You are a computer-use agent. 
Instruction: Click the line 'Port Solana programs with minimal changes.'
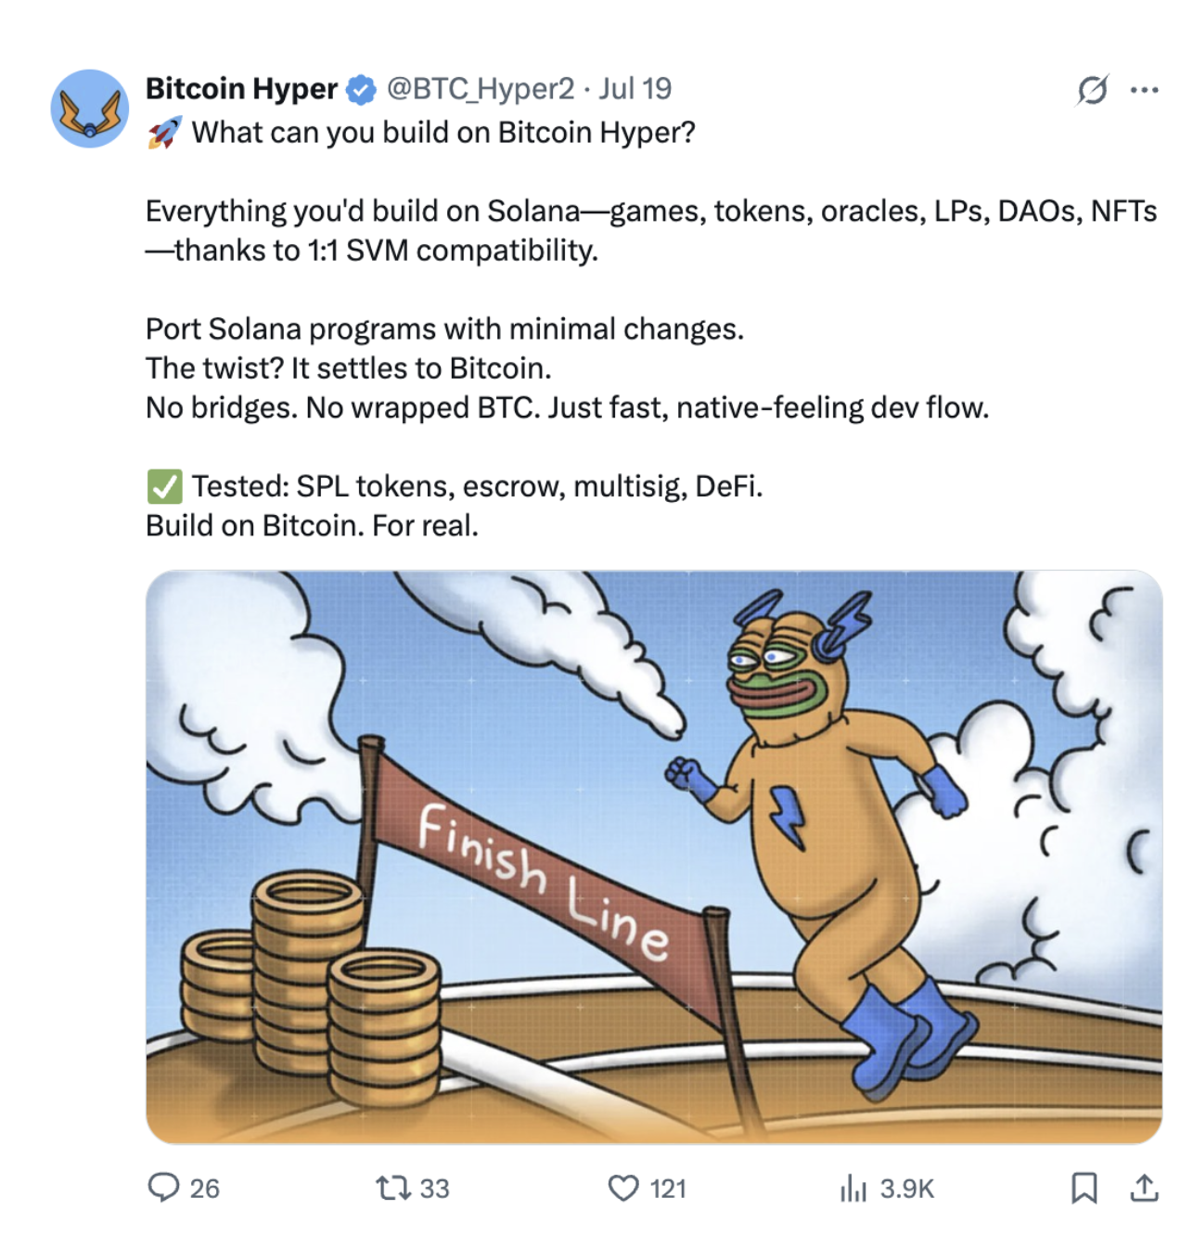click(444, 329)
